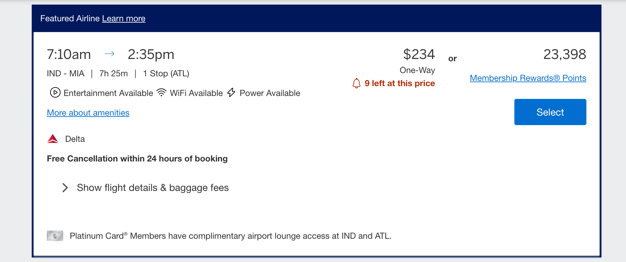Click the $234 fare price
This screenshot has width=626, height=262.
pyautogui.click(x=418, y=54)
